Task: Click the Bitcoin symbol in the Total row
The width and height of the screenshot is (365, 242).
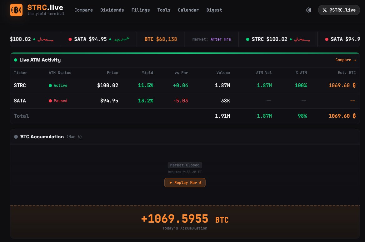Action: (354, 116)
